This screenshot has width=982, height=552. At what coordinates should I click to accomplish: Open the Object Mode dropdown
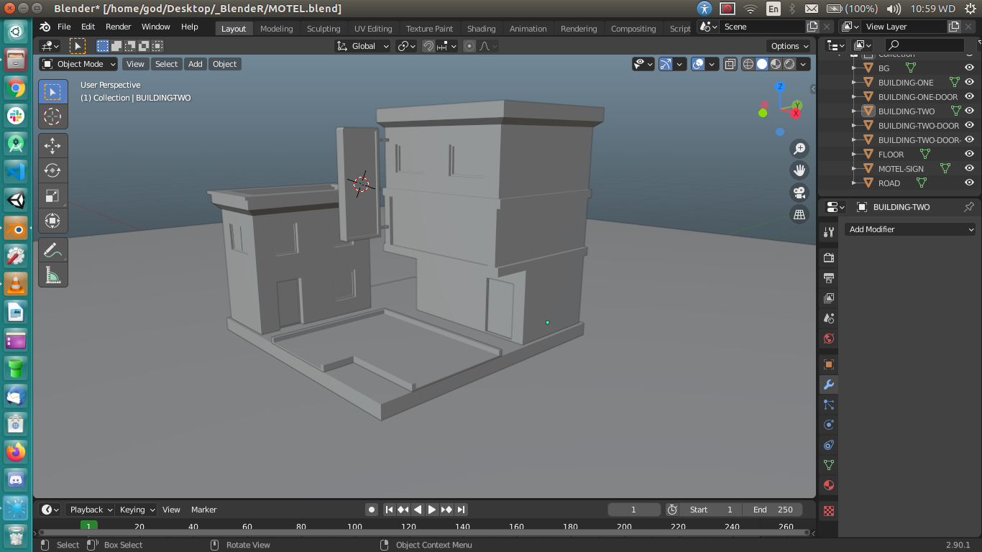[x=78, y=64]
